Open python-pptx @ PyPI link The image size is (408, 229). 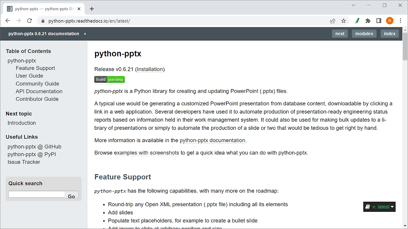click(32, 154)
